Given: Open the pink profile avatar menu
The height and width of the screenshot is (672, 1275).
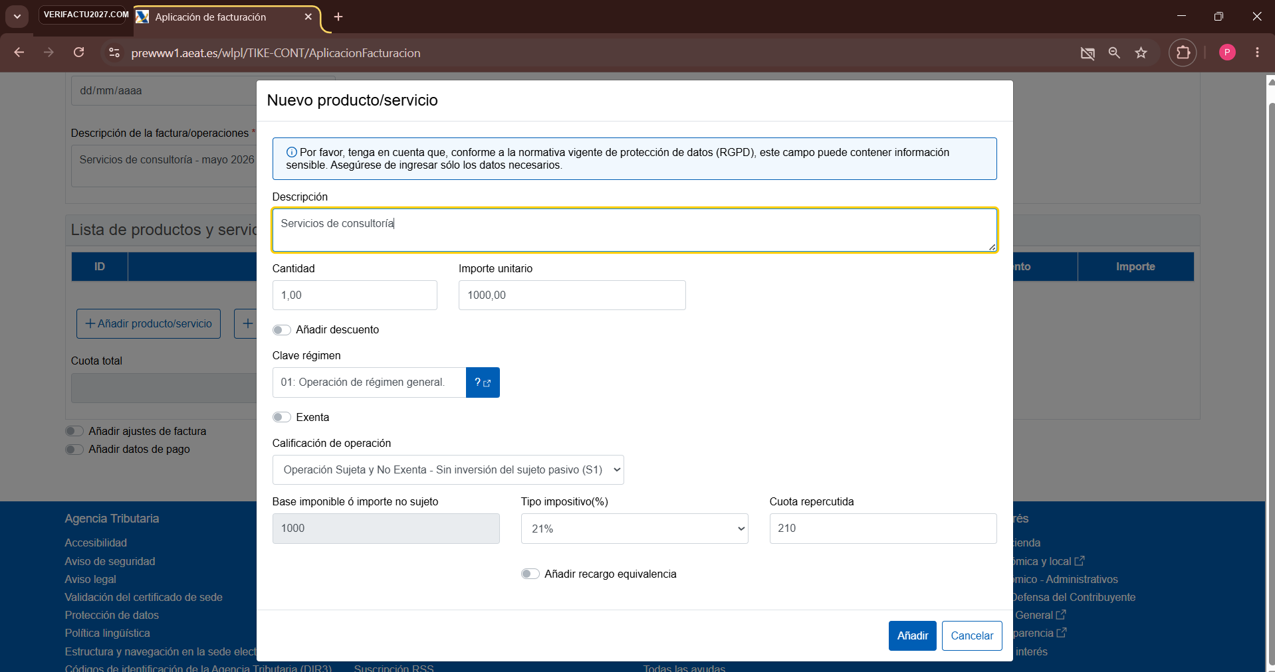Looking at the screenshot, I should (1228, 52).
